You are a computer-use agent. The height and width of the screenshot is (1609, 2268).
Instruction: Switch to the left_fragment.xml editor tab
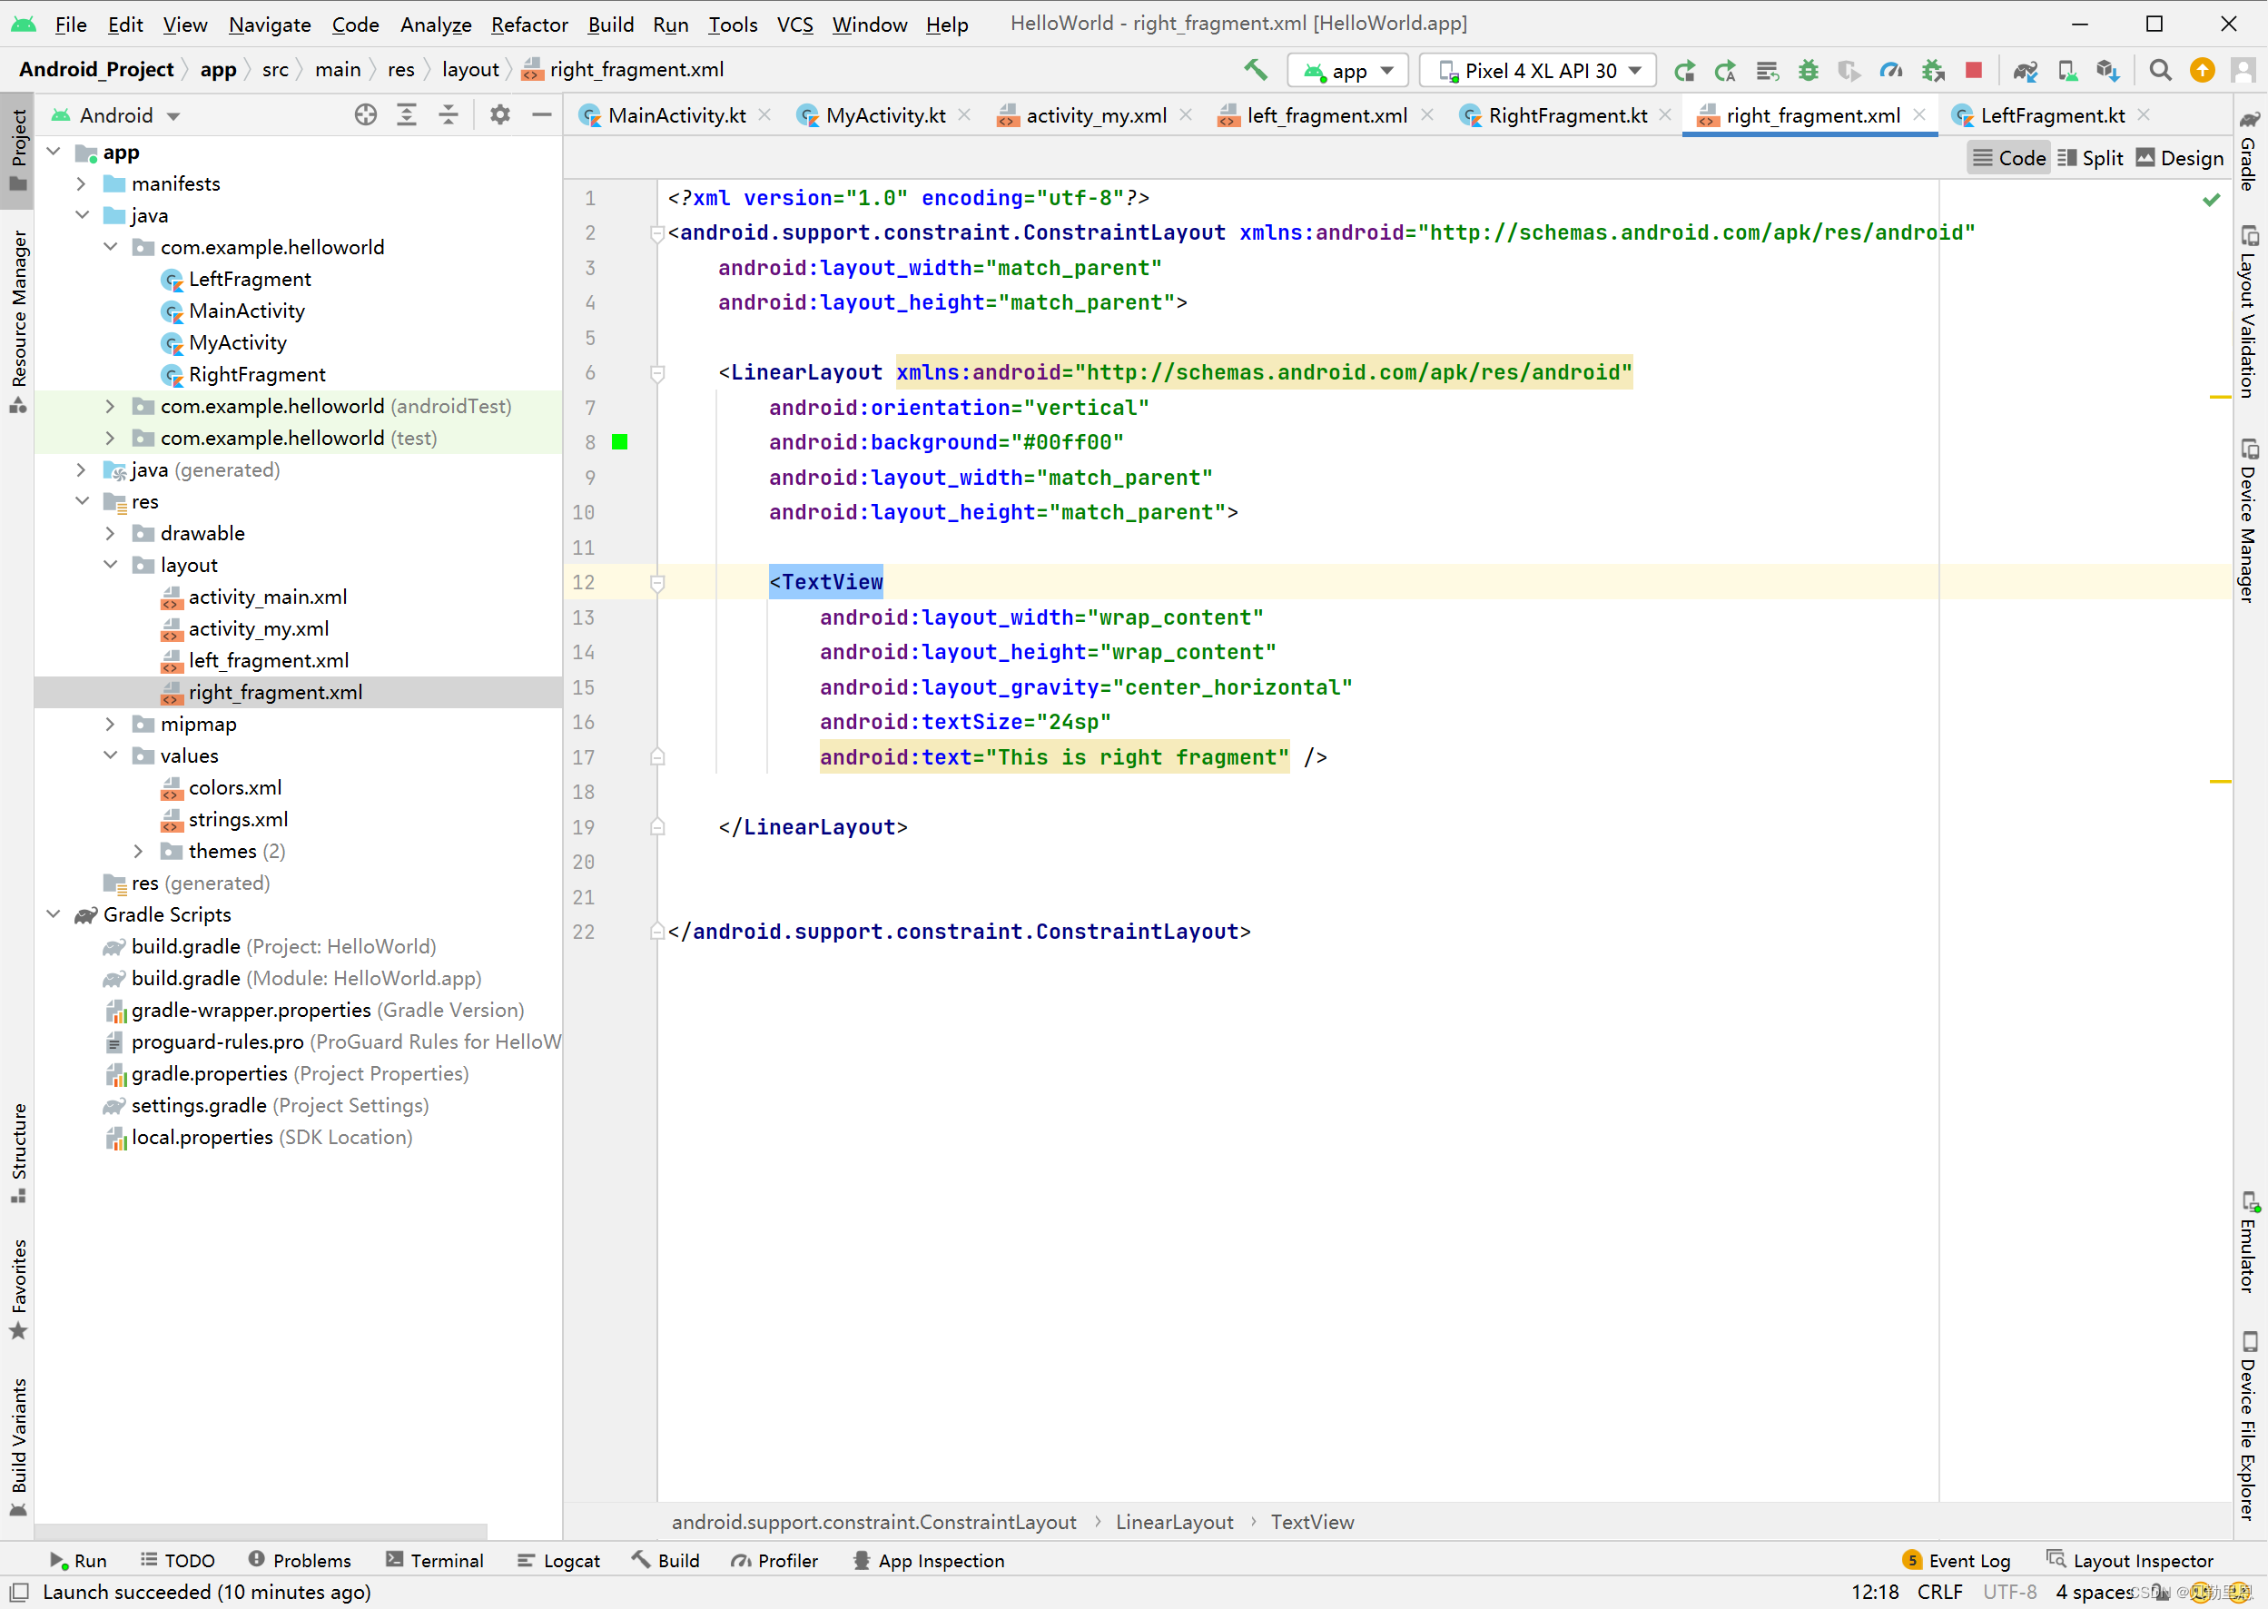(1326, 116)
